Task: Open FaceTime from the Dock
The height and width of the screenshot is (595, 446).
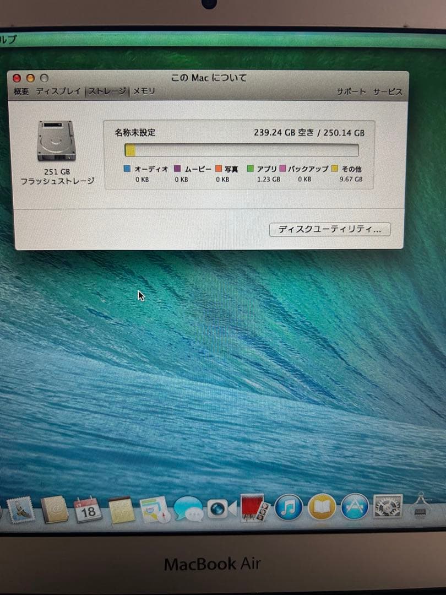Action: click(x=221, y=509)
